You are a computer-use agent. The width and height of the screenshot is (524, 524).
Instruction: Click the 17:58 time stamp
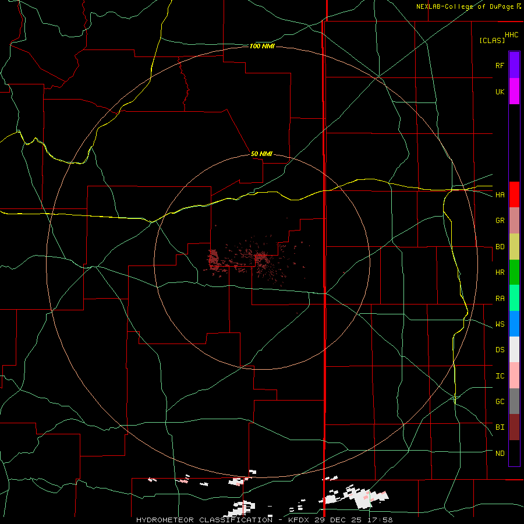pyautogui.click(x=381, y=520)
